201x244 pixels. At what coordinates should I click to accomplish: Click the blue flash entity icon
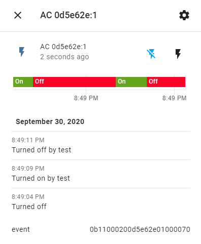point(22,52)
